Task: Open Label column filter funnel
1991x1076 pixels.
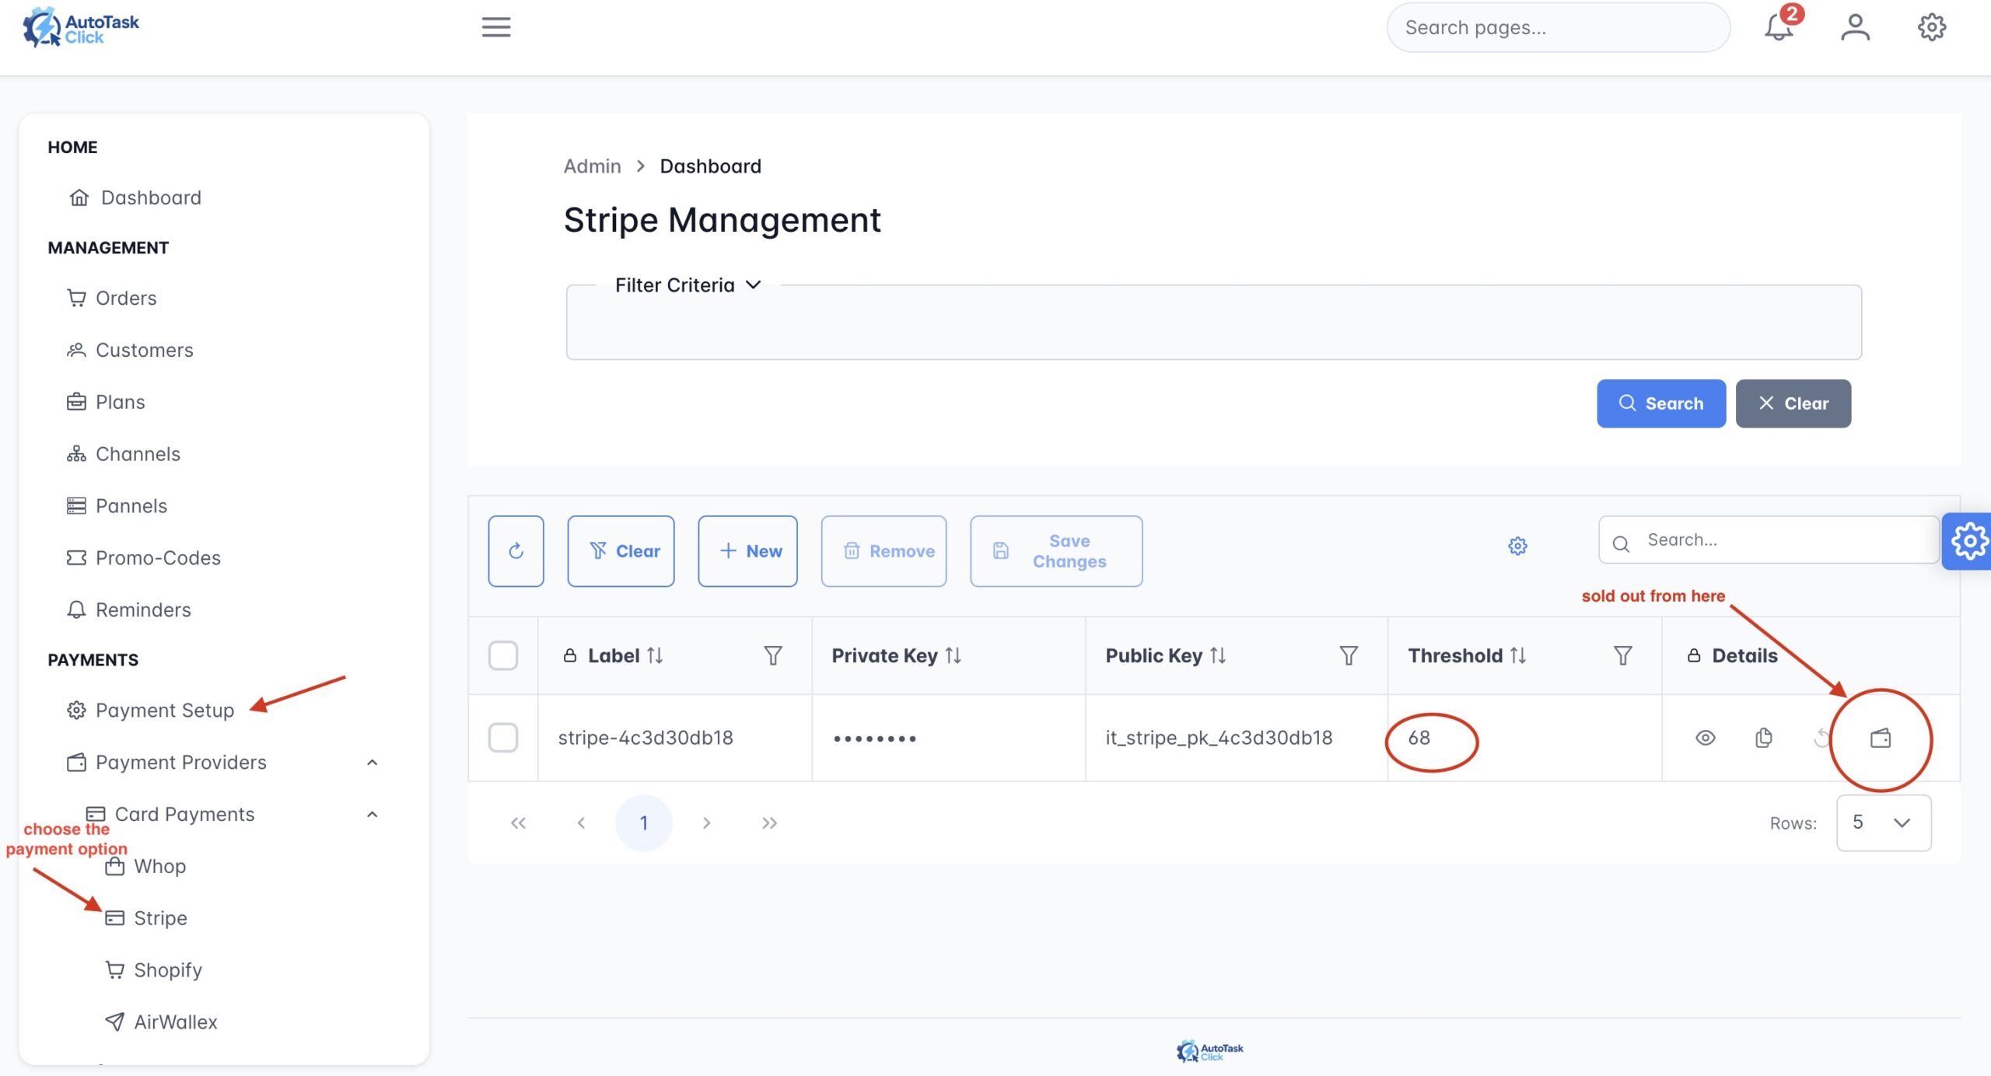Action: click(772, 655)
